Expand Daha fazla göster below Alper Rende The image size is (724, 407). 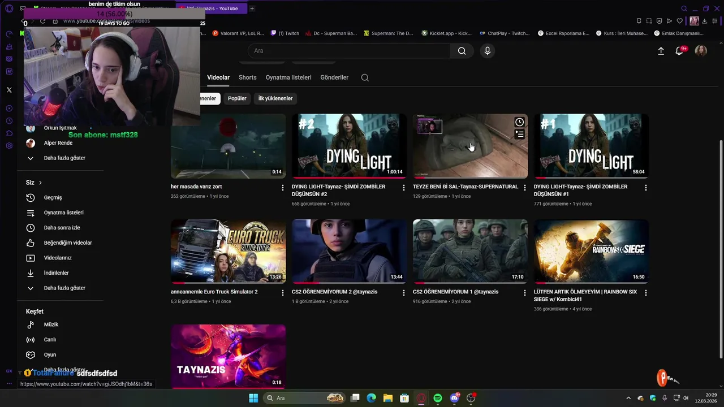[63, 158]
